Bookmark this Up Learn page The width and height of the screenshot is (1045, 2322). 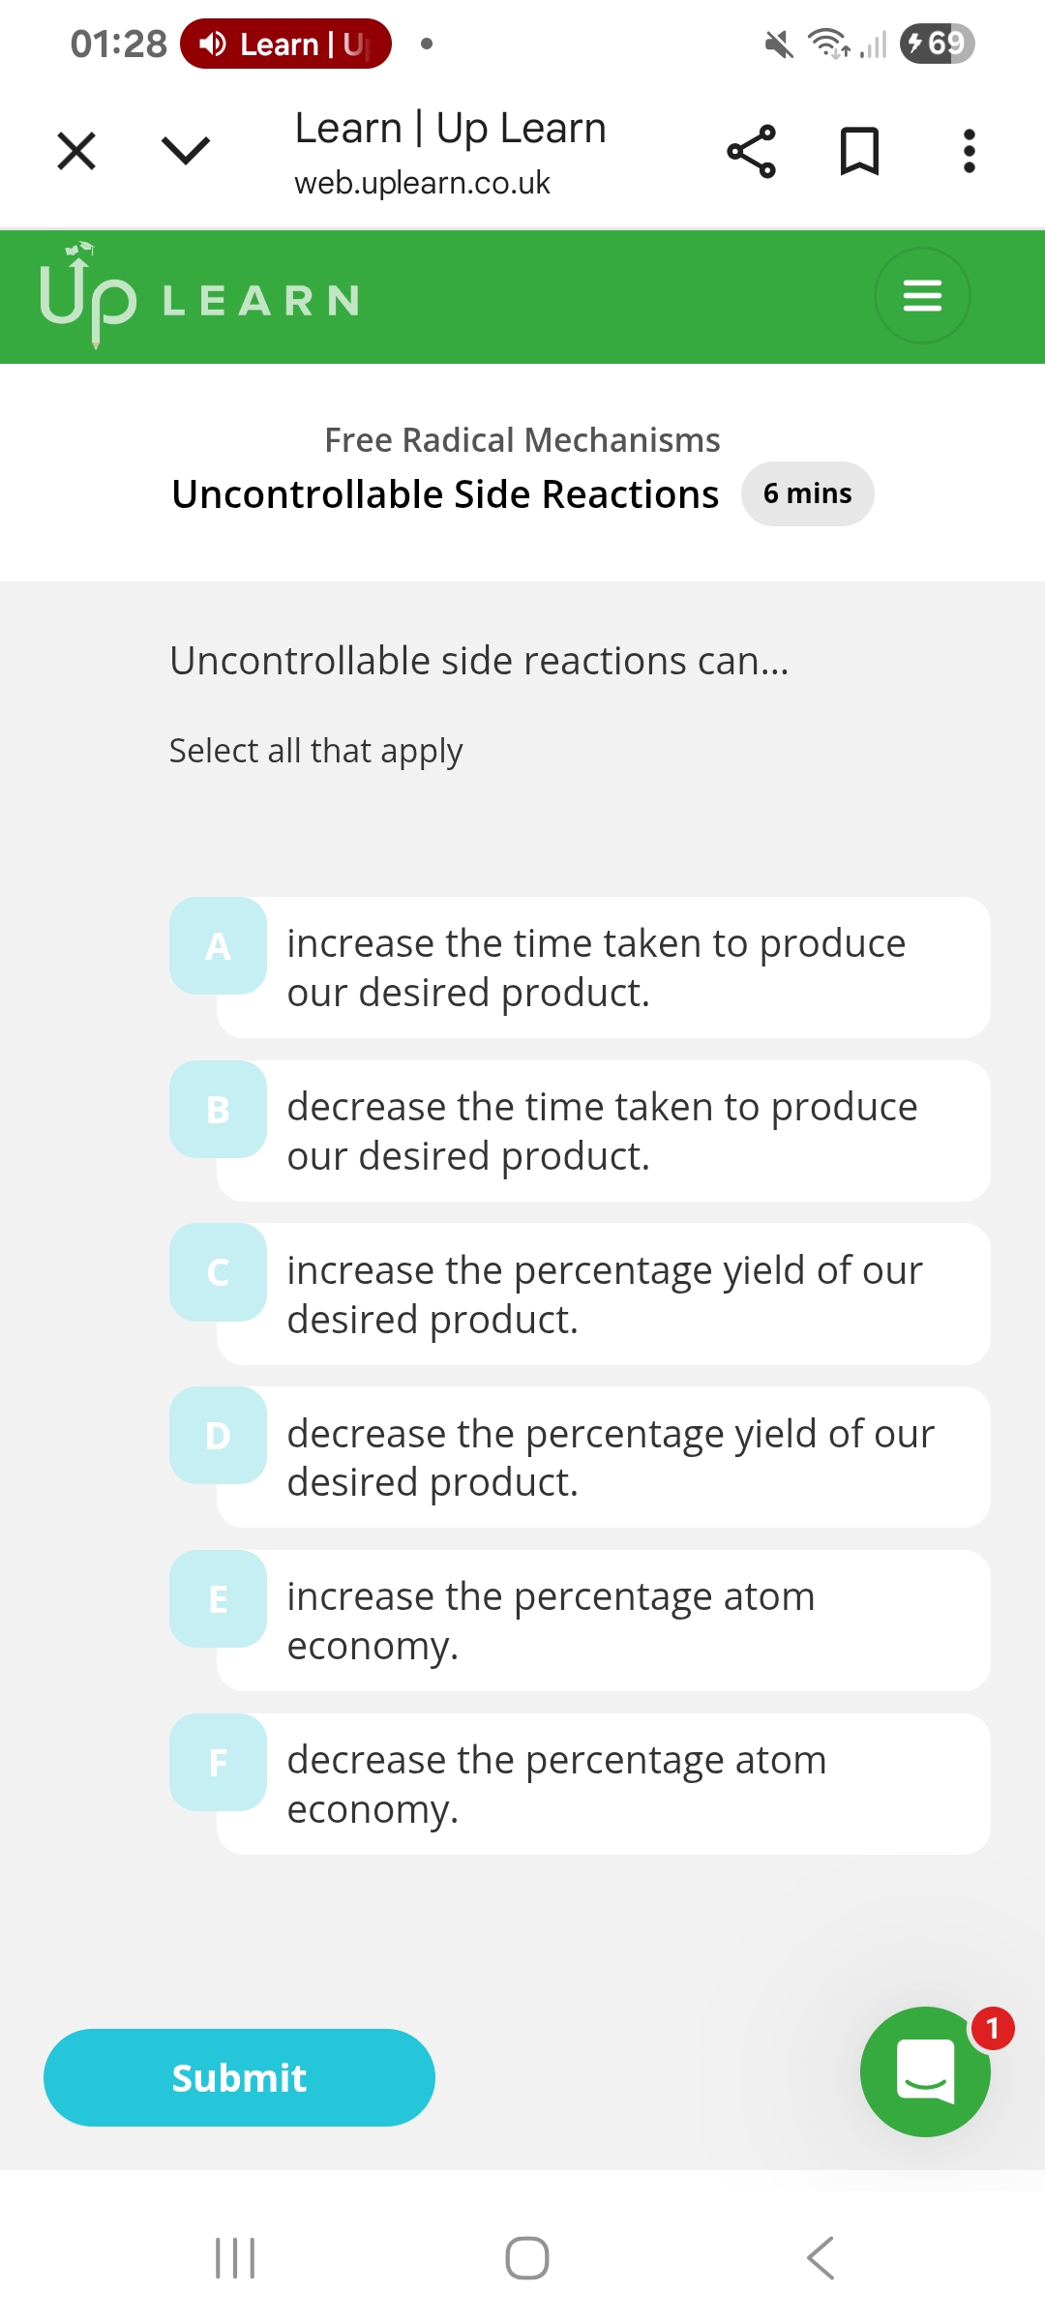point(859,151)
